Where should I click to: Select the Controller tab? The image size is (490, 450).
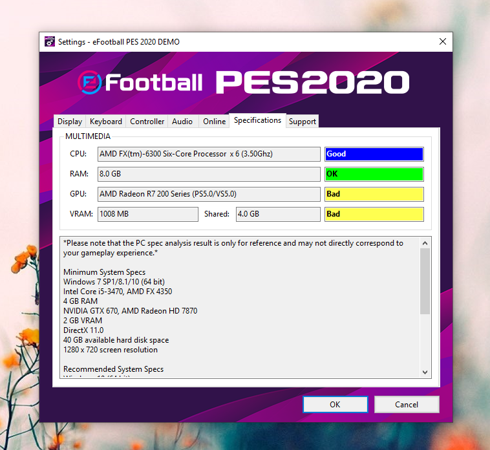[x=147, y=122]
